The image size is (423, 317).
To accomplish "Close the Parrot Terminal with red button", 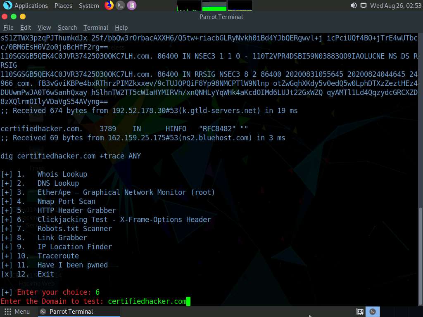I will (4, 17).
